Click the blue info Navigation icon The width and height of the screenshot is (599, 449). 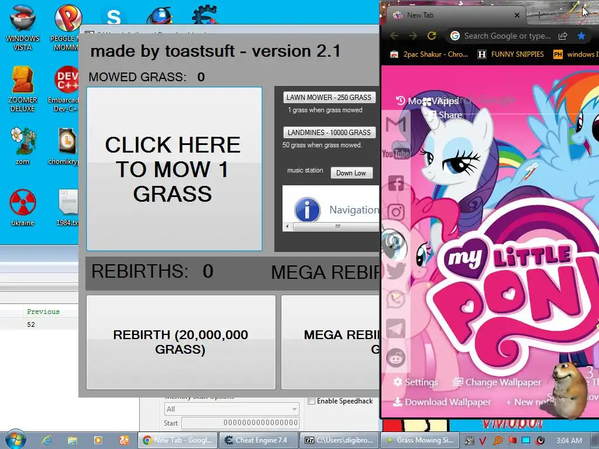tap(307, 209)
